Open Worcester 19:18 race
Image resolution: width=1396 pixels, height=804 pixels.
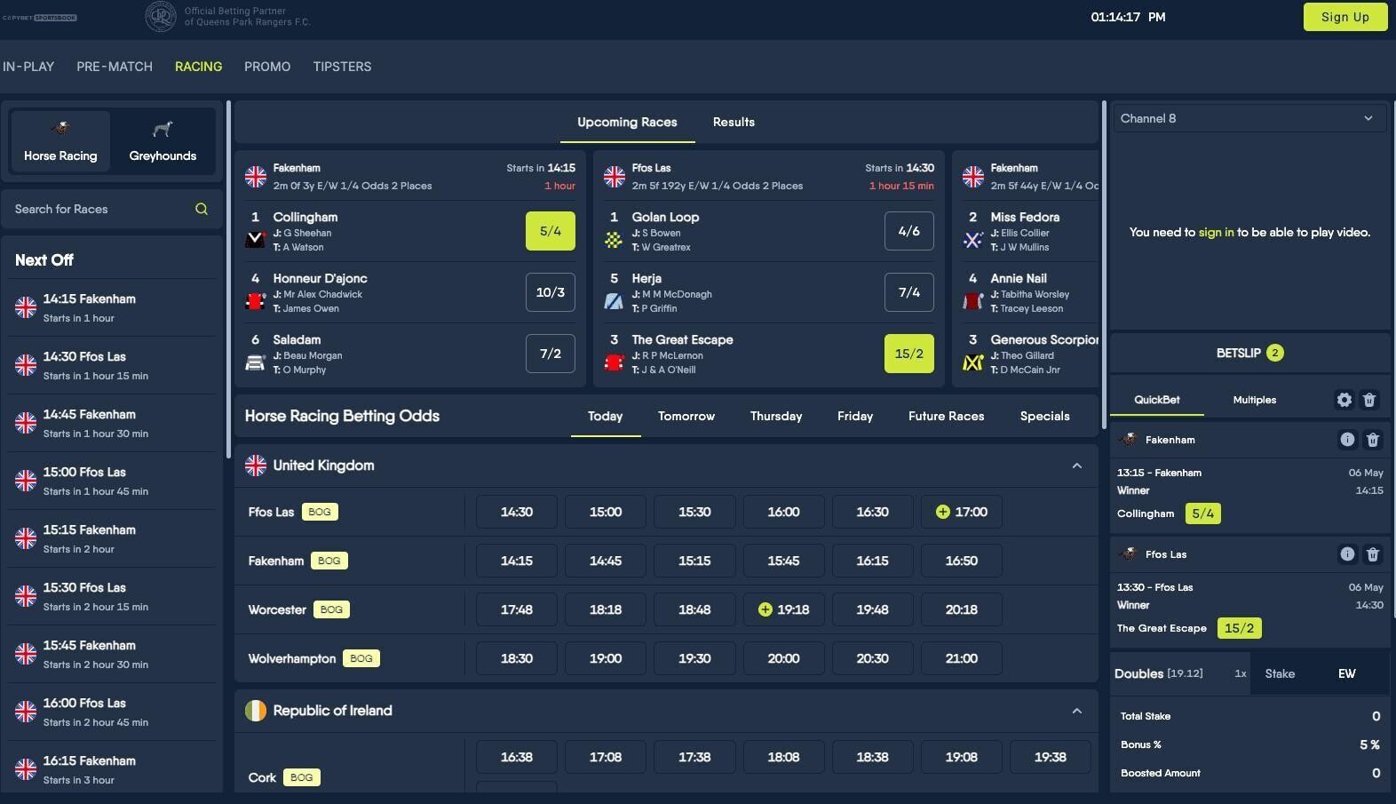pos(784,609)
